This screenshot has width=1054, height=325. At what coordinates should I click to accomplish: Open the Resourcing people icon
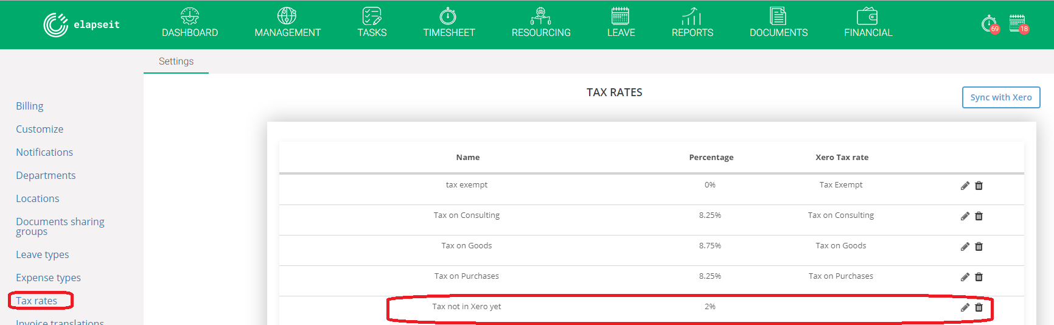click(x=541, y=16)
